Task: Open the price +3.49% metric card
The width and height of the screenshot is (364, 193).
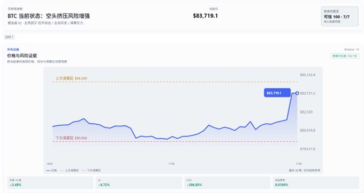Action: (50, 182)
